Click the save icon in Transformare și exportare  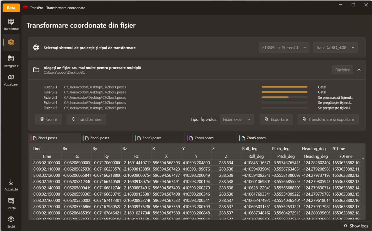(304, 119)
